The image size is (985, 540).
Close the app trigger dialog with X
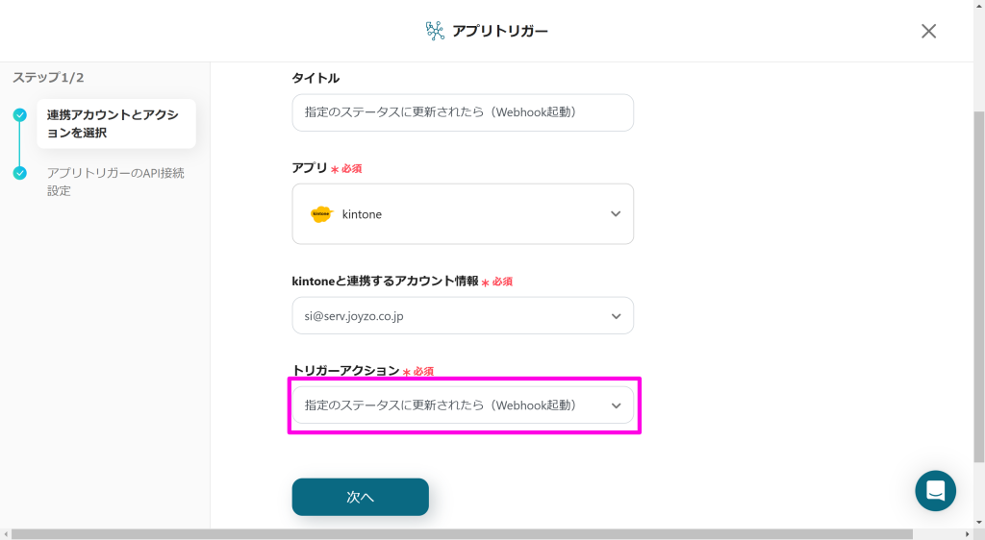click(928, 31)
